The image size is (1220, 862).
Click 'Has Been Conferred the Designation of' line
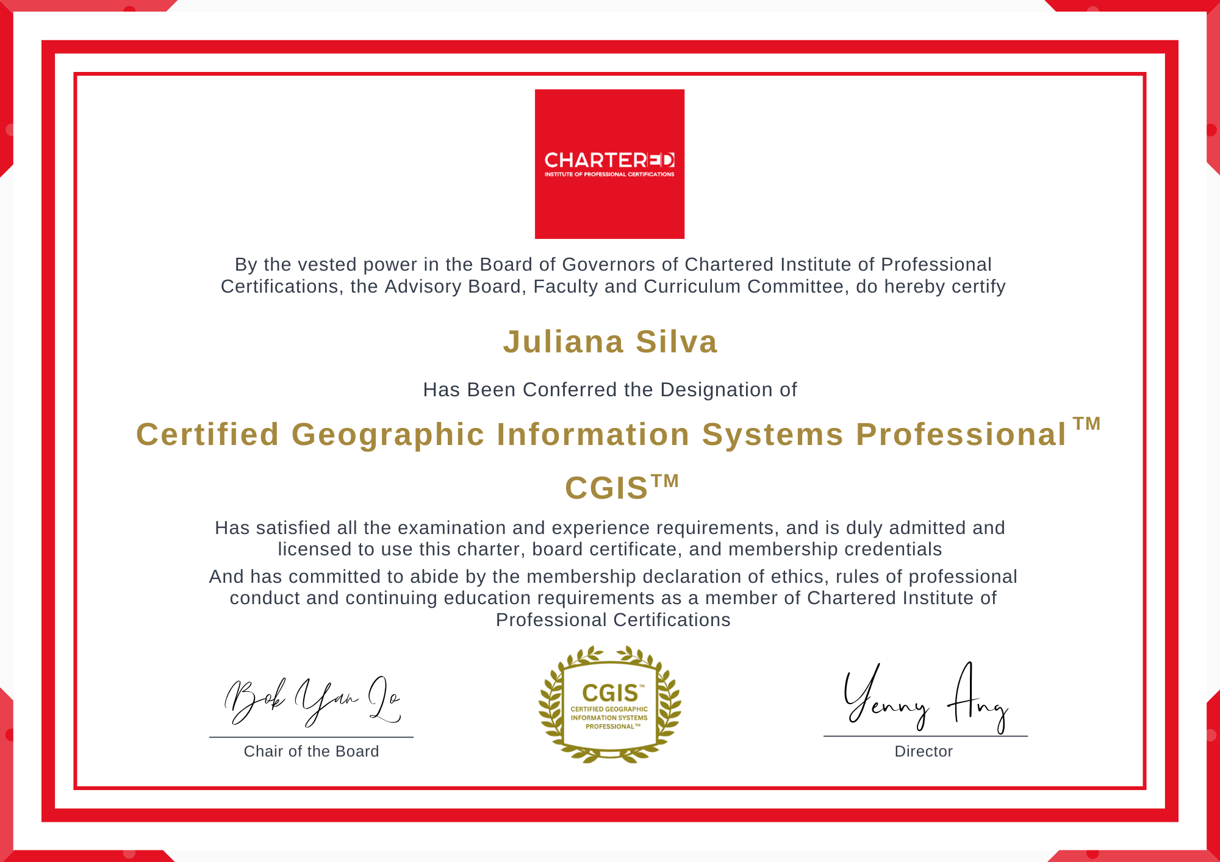(610, 390)
